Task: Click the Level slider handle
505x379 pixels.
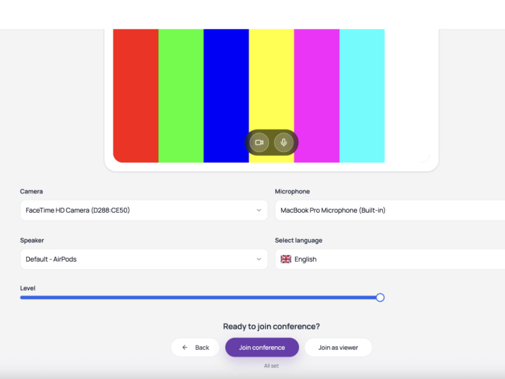Action: click(x=380, y=298)
